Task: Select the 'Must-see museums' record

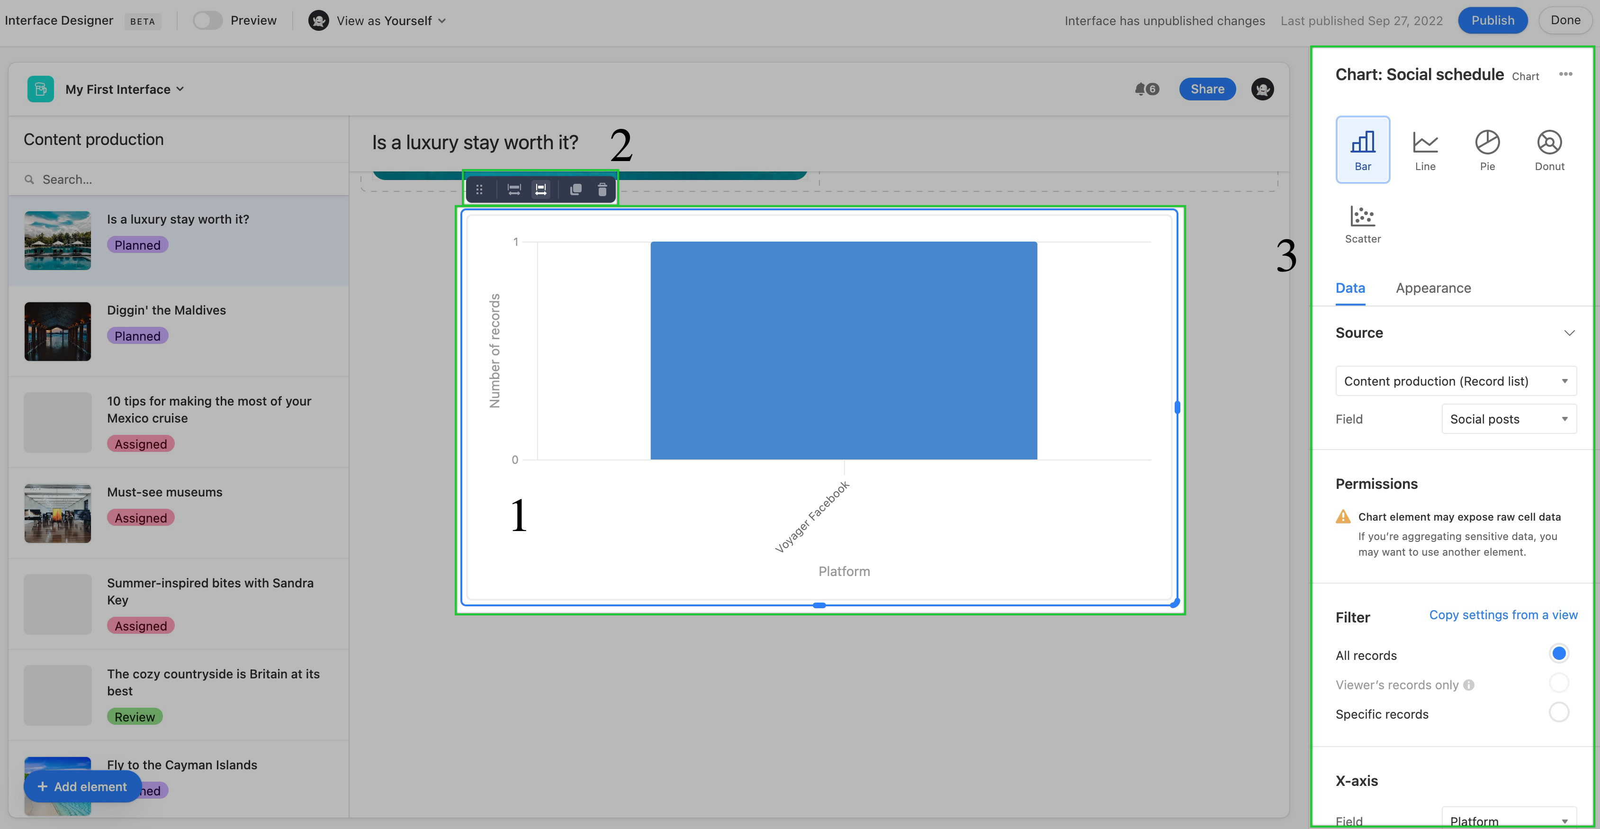Action: (x=178, y=514)
